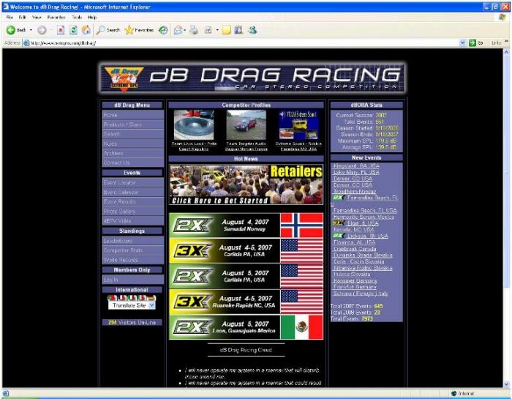Click in the address bar URL field
This screenshot has width=512, height=399.
coord(241,42)
